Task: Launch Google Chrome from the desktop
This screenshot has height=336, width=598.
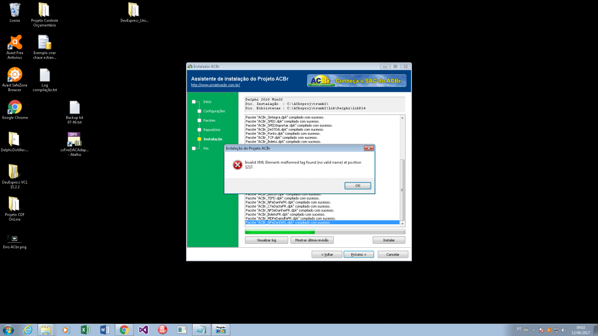Action: [x=15, y=109]
